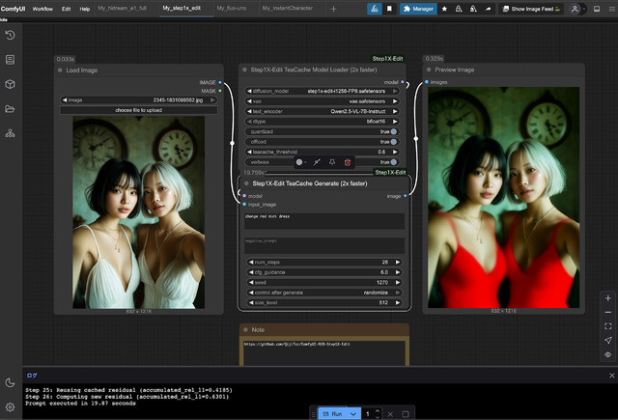
Task: Collapse Model Loader node via title dot
Action: point(244,70)
